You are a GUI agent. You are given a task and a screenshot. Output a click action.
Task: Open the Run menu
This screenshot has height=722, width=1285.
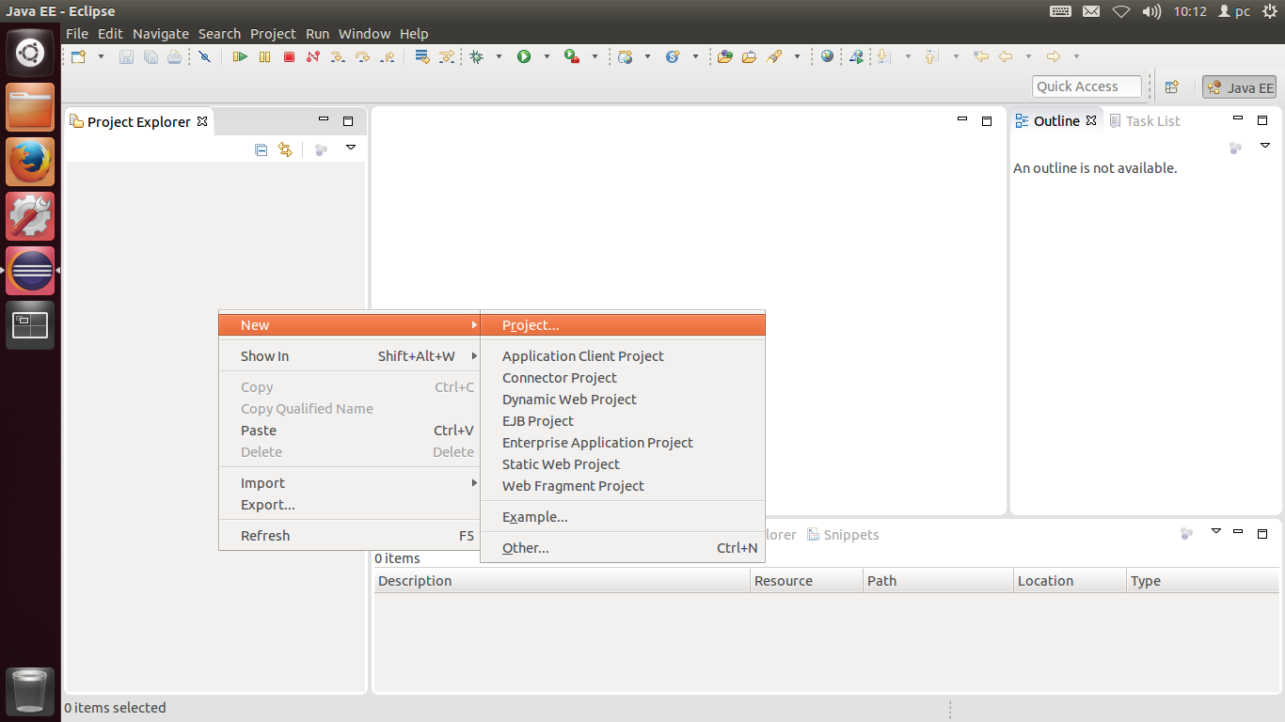[318, 34]
